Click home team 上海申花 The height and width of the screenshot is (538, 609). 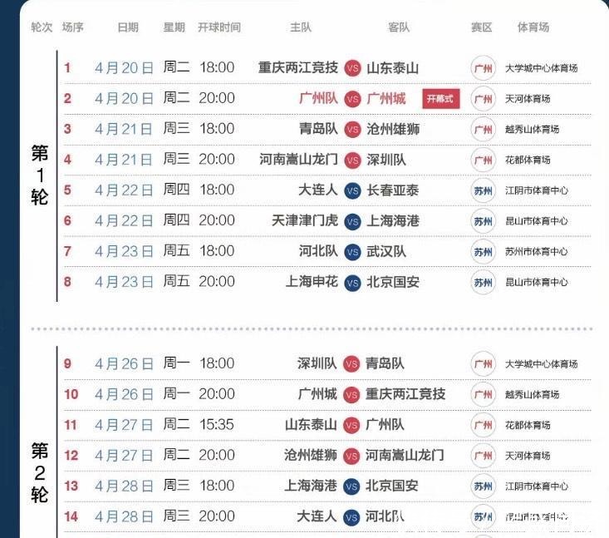point(312,282)
